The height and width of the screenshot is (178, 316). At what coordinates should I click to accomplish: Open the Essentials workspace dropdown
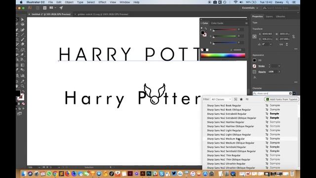point(250,8)
